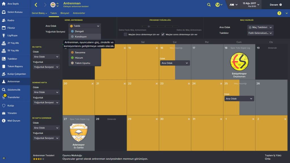290x163 pixels.
Task: Expand the Ana Odak Taktik dropdown
Action: click(85, 26)
